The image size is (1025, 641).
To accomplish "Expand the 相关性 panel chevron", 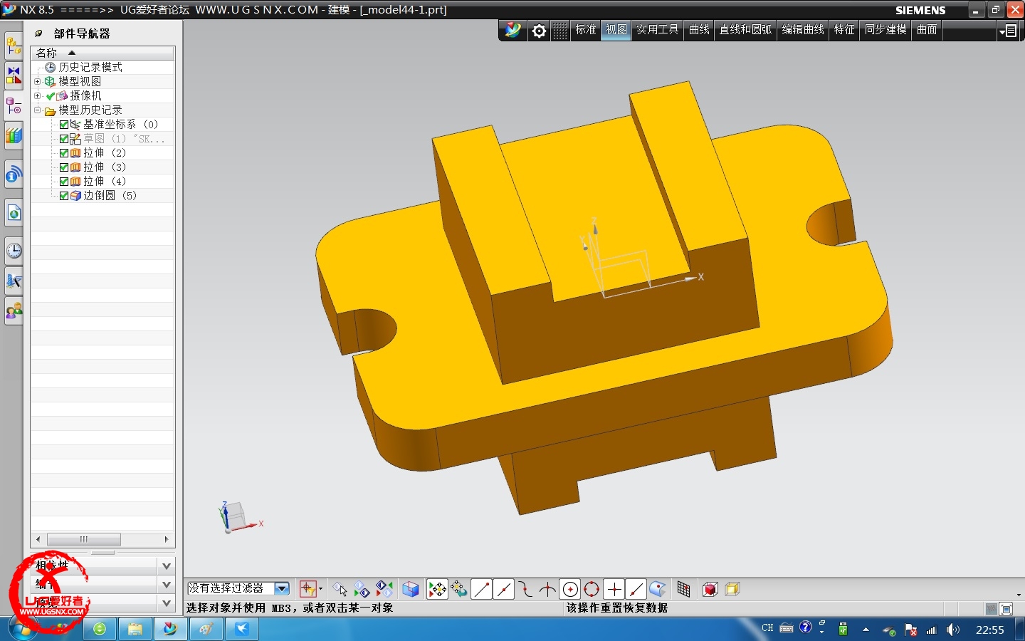I will (167, 566).
